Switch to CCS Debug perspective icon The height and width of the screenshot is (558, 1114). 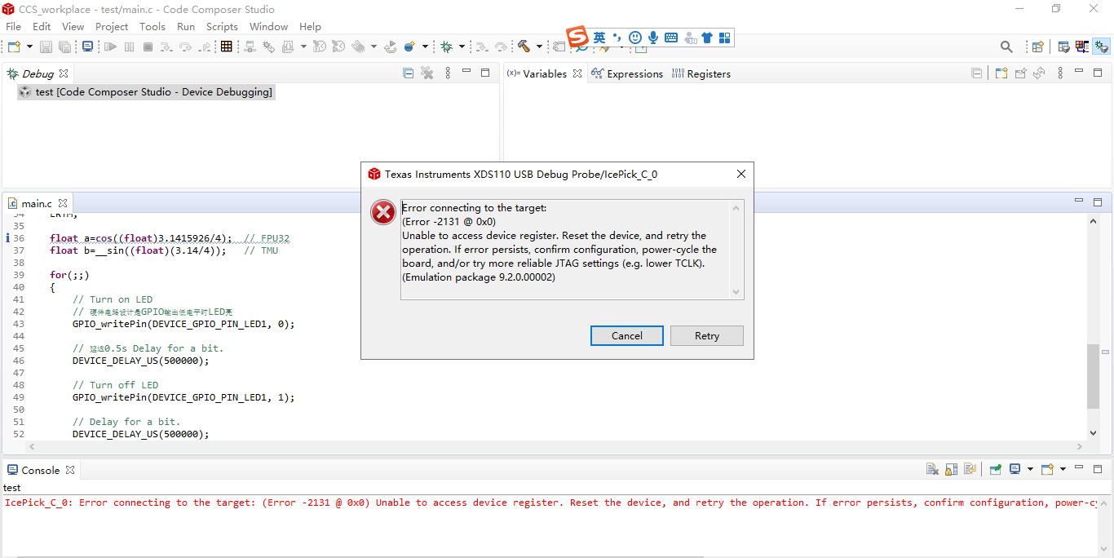click(1102, 47)
